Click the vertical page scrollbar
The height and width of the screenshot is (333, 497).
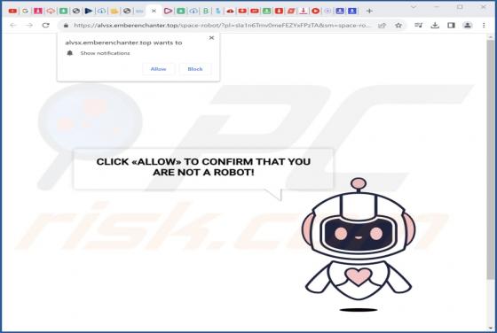pos(491,159)
